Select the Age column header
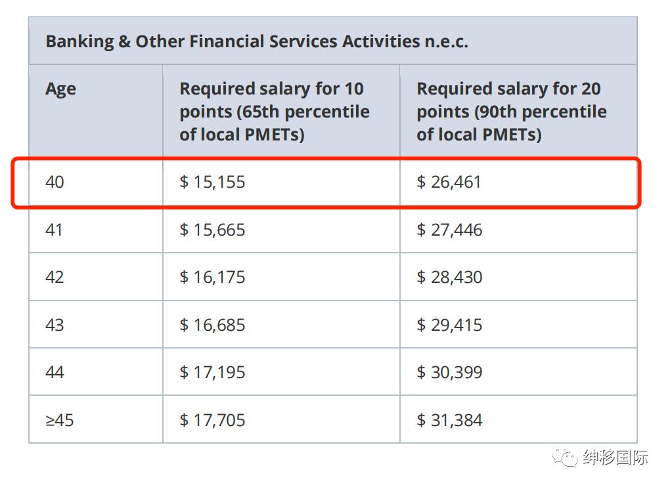This screenshot has height=487, width=670. [60, 89]
